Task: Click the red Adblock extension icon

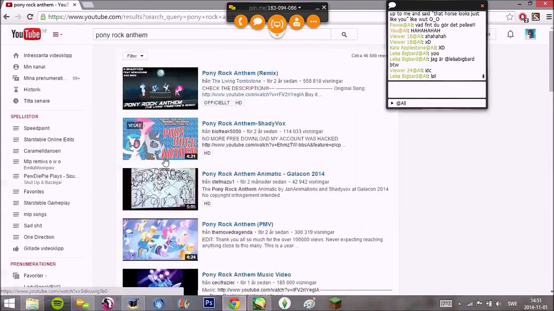Action: pyautogui.click(x=523, y=17)
